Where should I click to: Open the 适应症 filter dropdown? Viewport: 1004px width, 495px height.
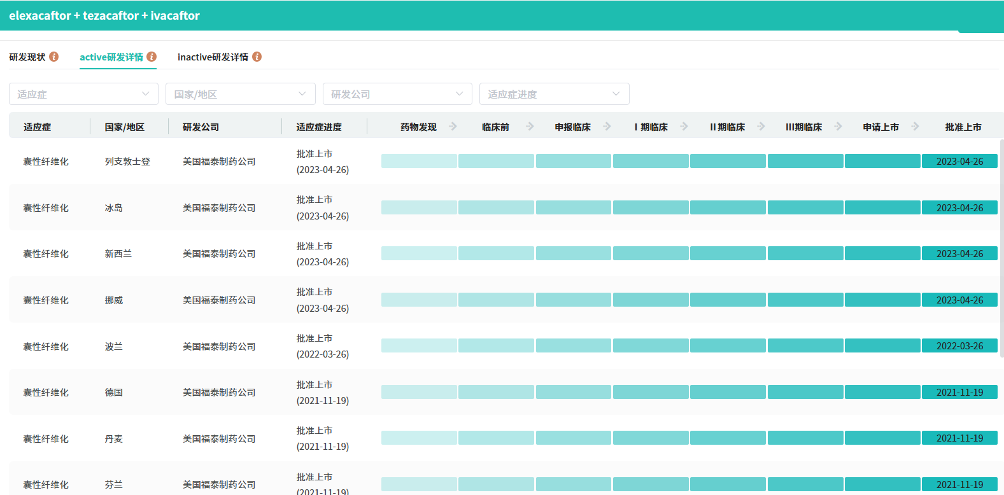(83, 94)
